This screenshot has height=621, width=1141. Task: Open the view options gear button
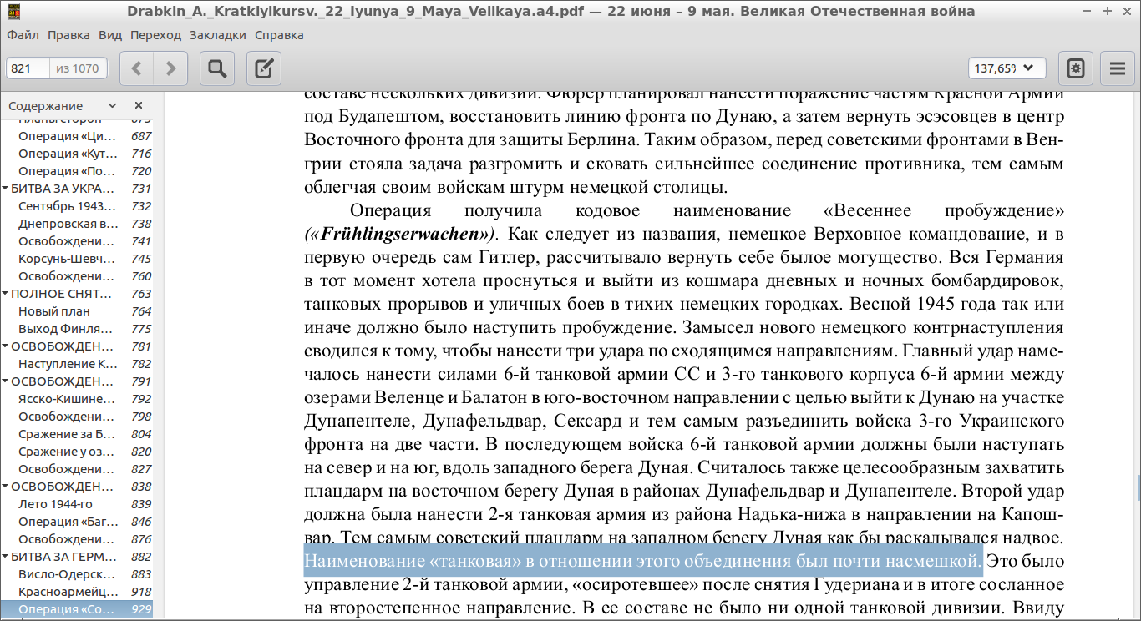(x=1076, y=68)
